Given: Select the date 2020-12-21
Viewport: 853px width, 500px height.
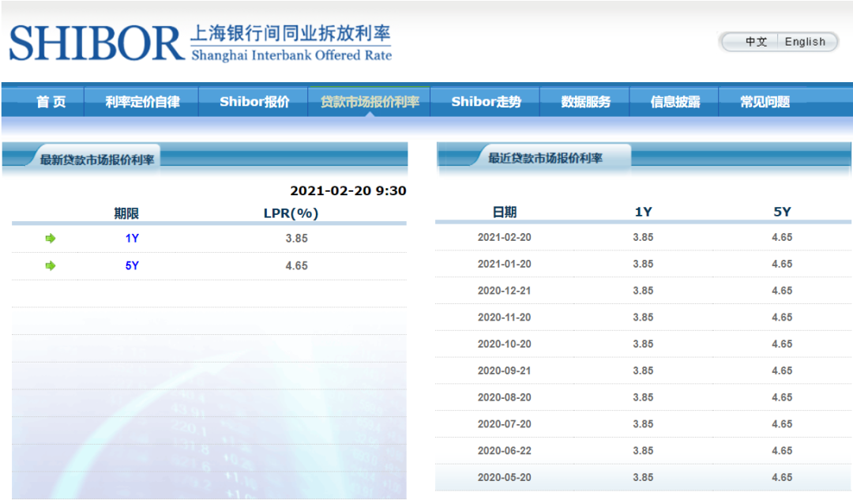Looking at the screenshot, I should [x=504, y=291].
